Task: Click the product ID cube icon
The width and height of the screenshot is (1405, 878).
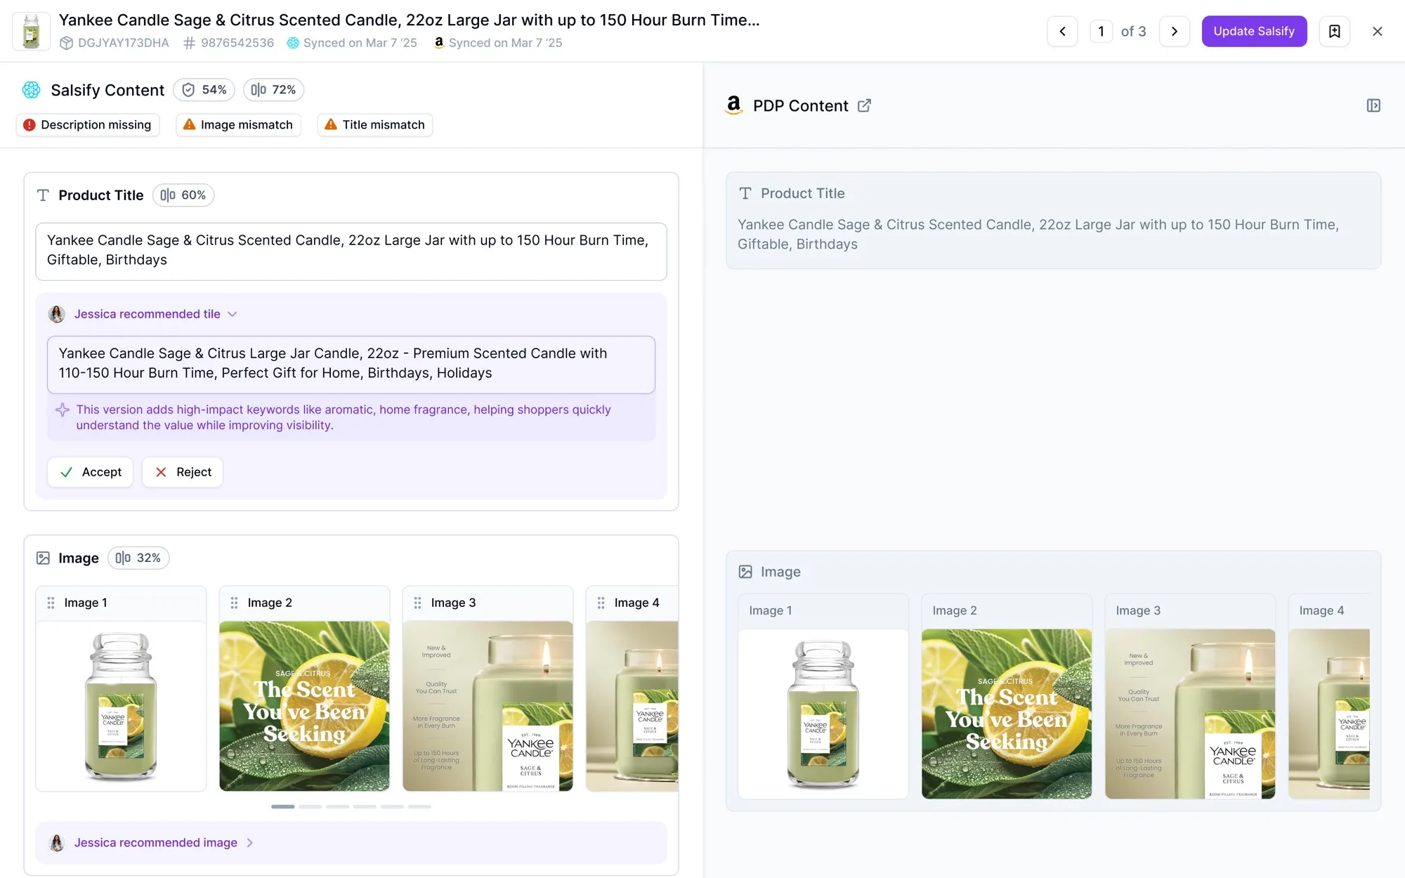Action: pos(66,43)
